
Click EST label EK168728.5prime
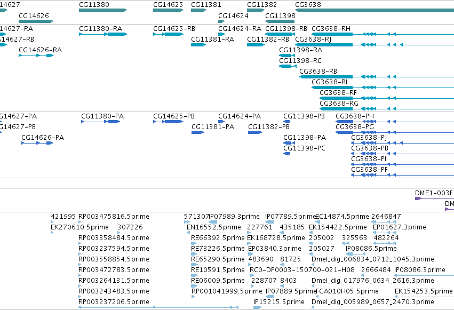(276, 238)
